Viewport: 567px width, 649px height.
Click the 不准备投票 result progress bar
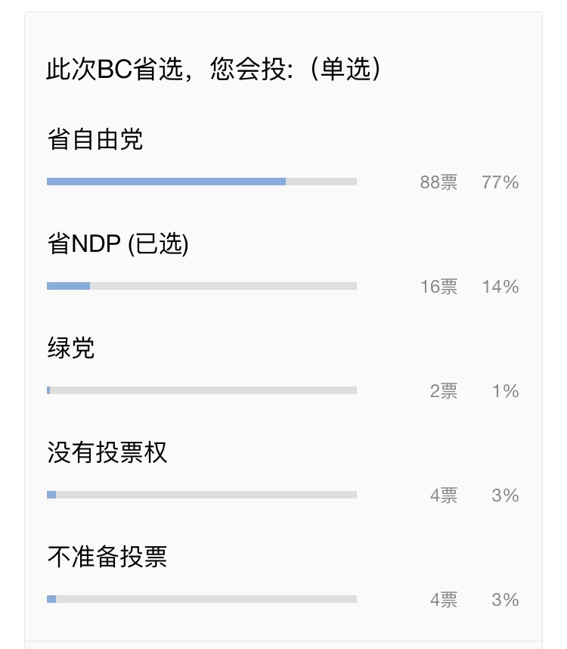click(202, 598)
